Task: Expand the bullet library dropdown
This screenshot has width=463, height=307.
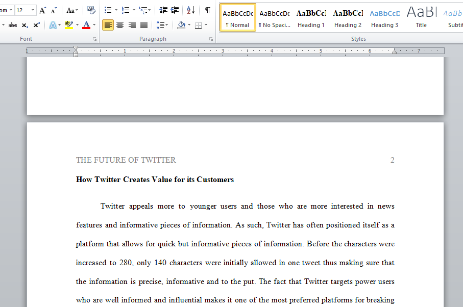Action: pos(116,10)
